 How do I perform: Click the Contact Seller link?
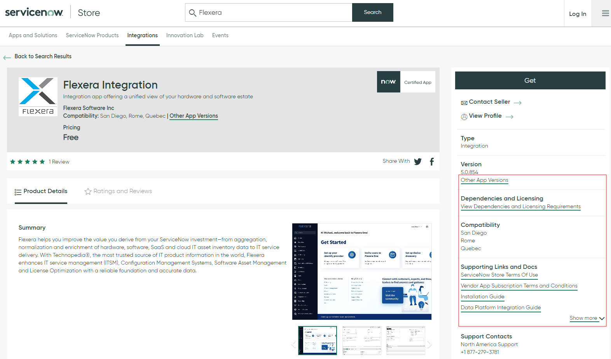coord(489,102)
